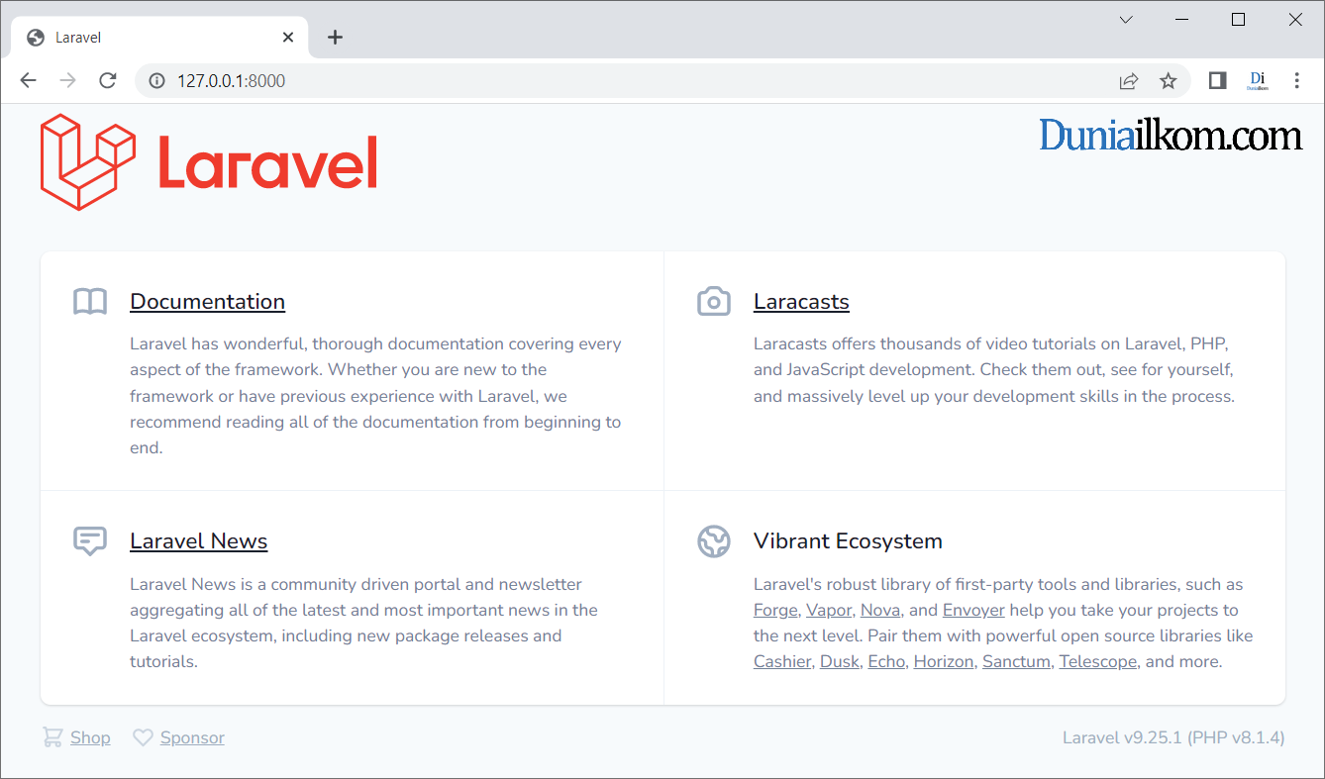Image resolution: width=1325 pixels, height=779 pixels.
Task: Select the Laravel browser tab
Action: pyautogui.click(x=160, y=38)
